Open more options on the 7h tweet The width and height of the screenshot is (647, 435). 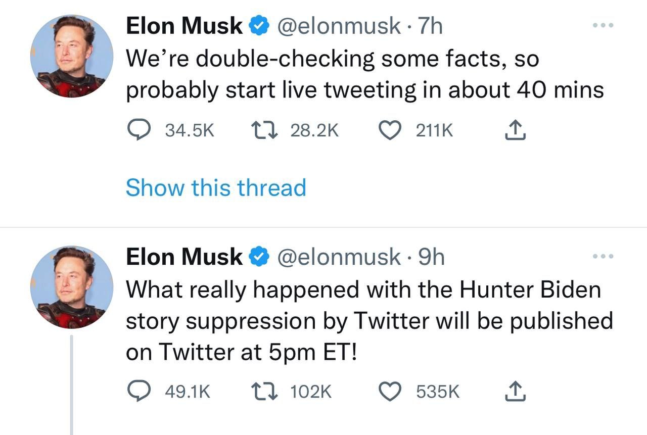(x=603, y=25)
